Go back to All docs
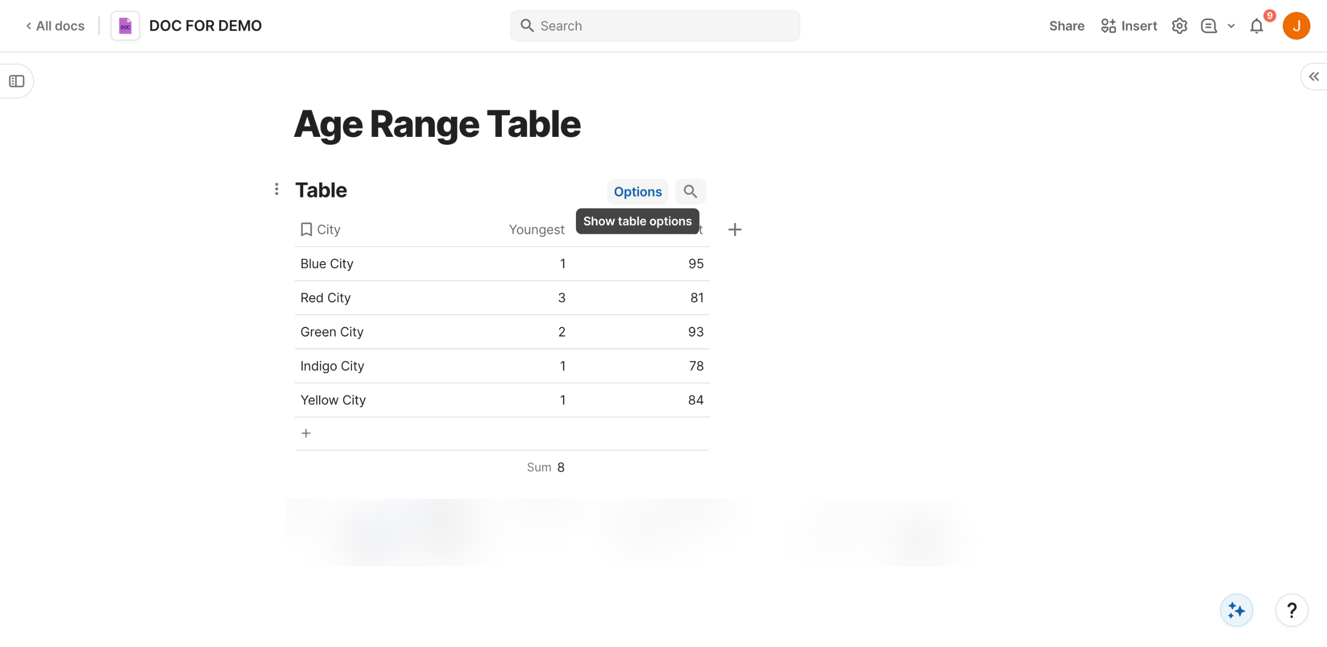Screen dimensions: 1327x647 (55, 26)
